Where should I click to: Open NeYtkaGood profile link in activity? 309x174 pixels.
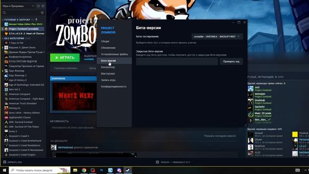(x=66, y=147)
